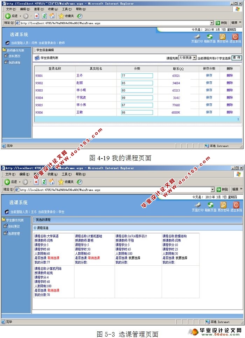245x338 pixels.
Task: Click 保存 link for student 95006
Action: [x=209, y=112]
